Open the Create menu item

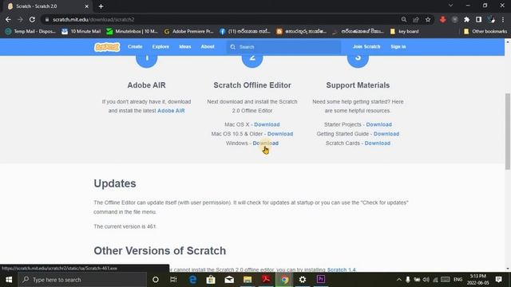[x=135, y=47]
